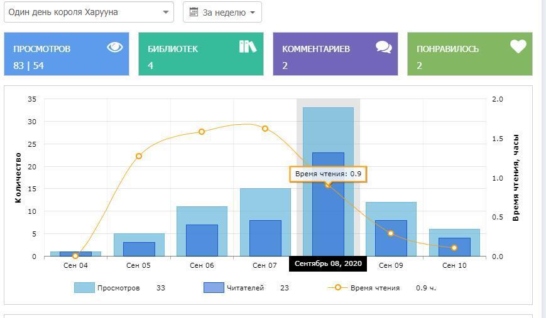
Task: Click the reading time point at Сен 07
Action: (265, 129)
